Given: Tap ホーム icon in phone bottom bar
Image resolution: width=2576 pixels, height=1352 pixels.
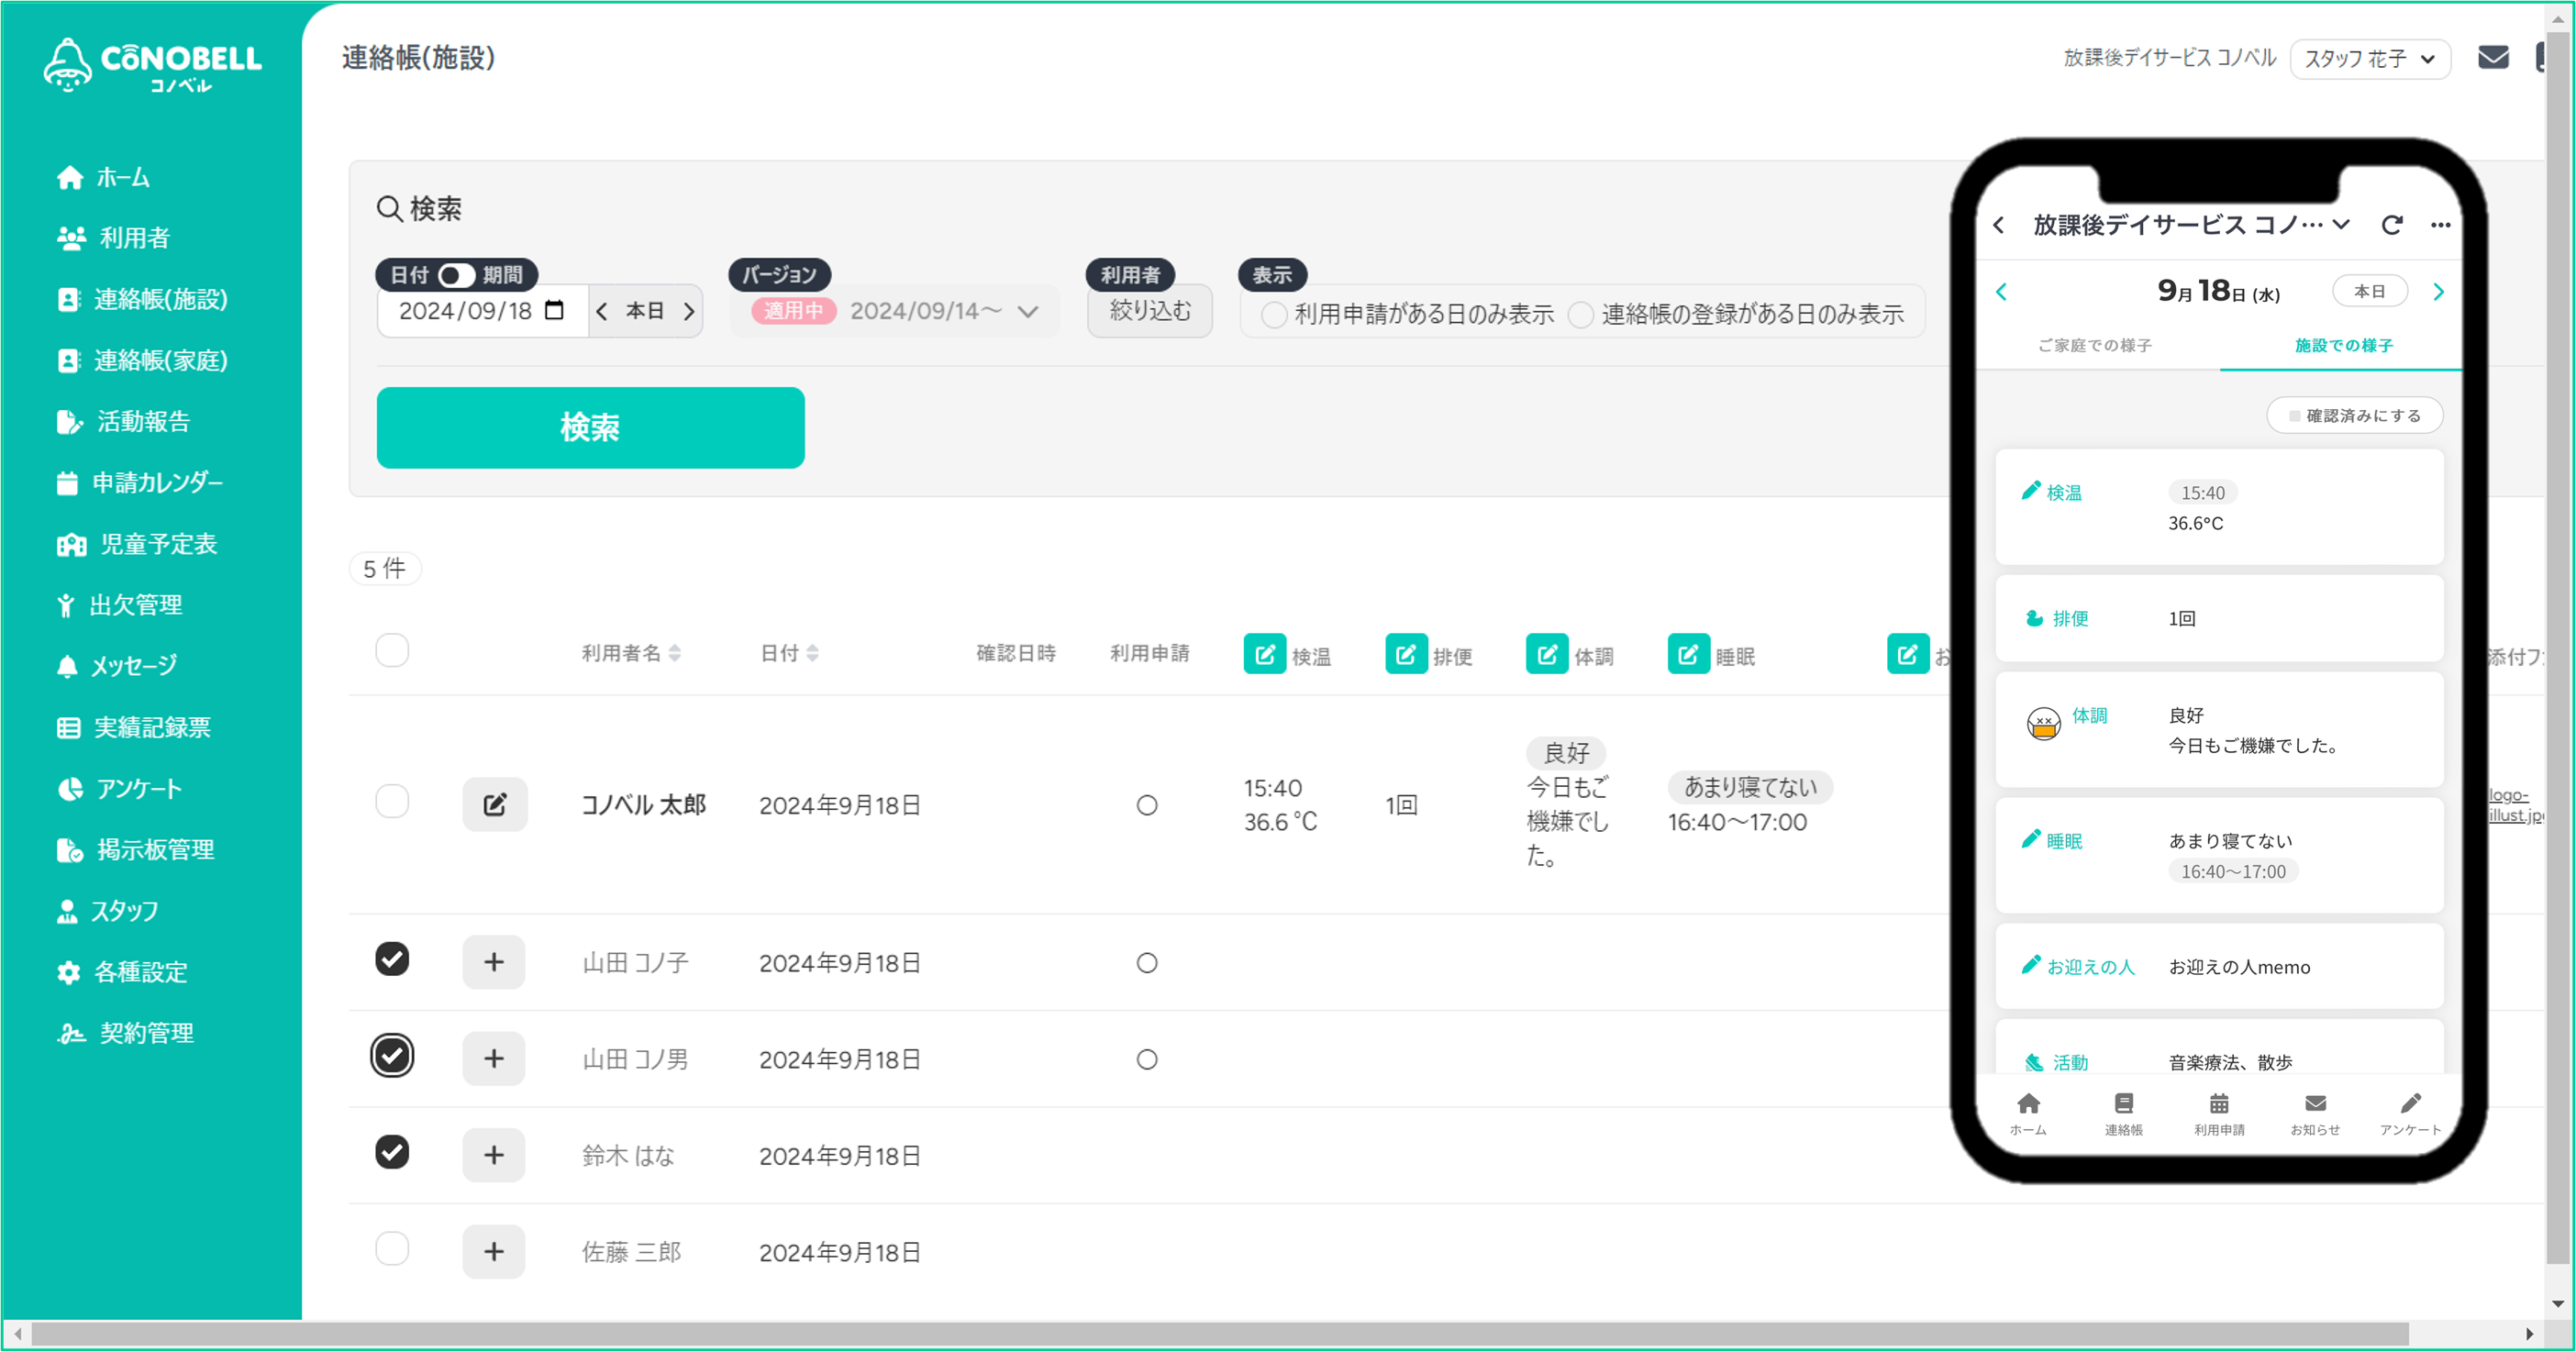Looking at the screenshot, I should click(x=2028, y=1114).
